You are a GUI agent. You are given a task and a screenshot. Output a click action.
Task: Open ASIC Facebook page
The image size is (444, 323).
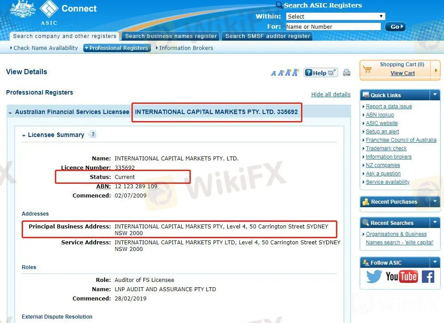428,276
